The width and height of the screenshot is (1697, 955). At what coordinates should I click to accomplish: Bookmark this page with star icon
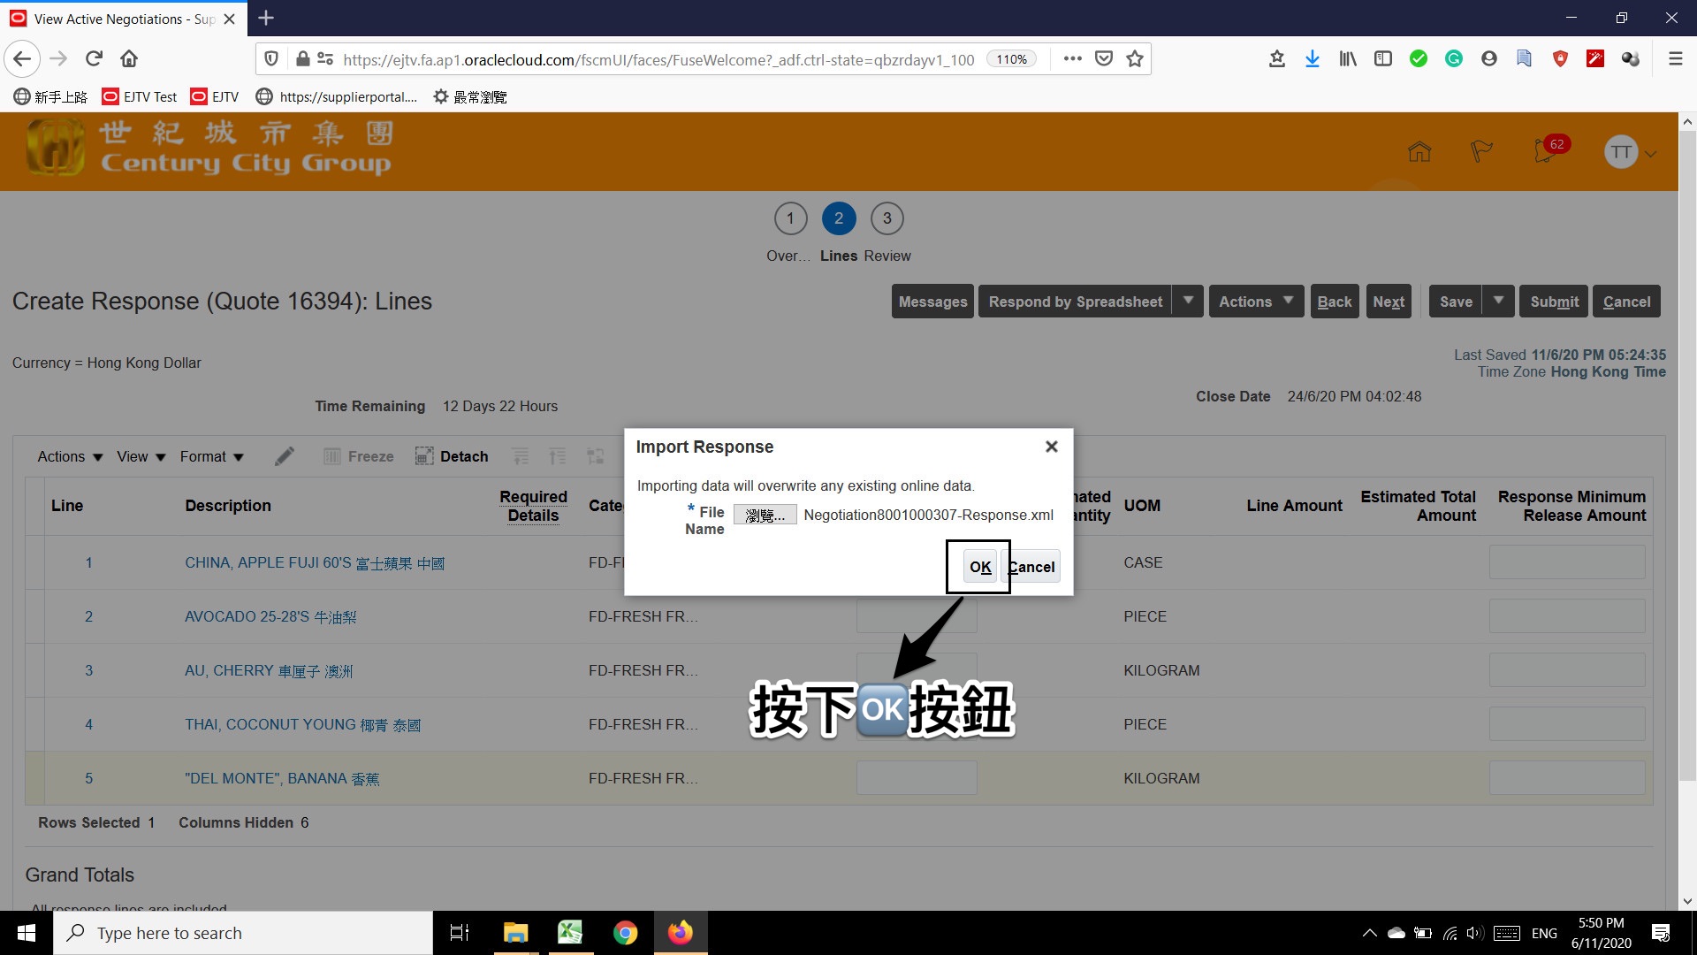click(1135, 58)
